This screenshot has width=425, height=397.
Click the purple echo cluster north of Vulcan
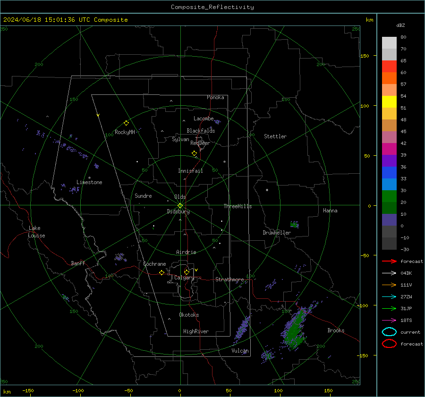[x=242, y=329]
